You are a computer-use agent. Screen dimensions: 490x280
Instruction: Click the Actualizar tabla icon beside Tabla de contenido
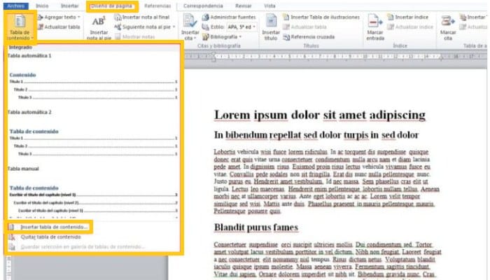pos(41,27)
